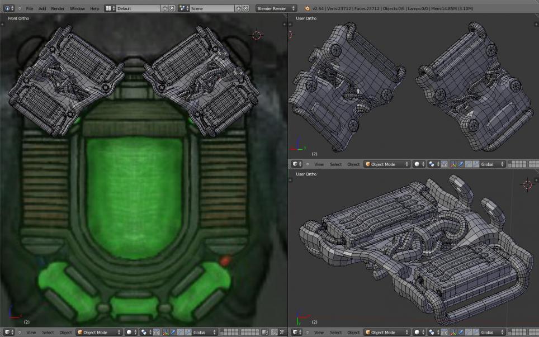Open viewport shading selector in bottom-right viewport header
This screenshot has width=539, height=337.
pos(419,333)
